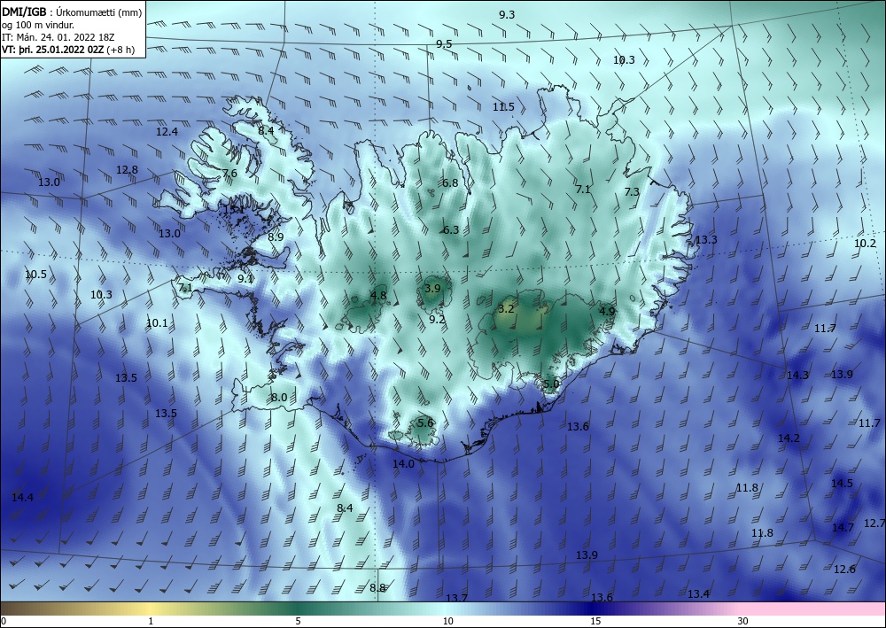Click the 6.8 value on the map
This screenshot has height=628, width=886.
point(450,183)
